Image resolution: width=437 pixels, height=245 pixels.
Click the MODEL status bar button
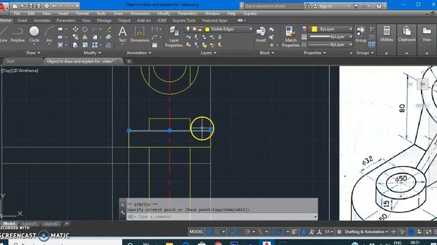(196, 231)
